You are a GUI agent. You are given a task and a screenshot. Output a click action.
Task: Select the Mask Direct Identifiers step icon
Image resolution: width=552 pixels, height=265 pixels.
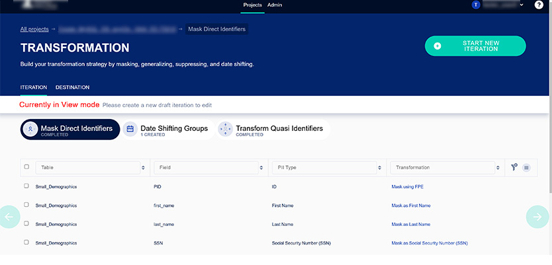click(x=30, y=130)
